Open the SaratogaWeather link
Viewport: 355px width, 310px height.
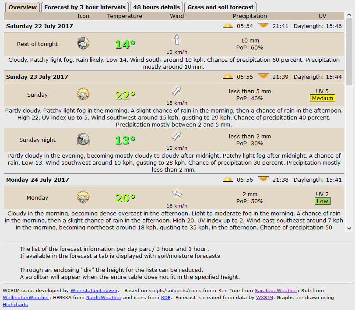pos(276,290)
